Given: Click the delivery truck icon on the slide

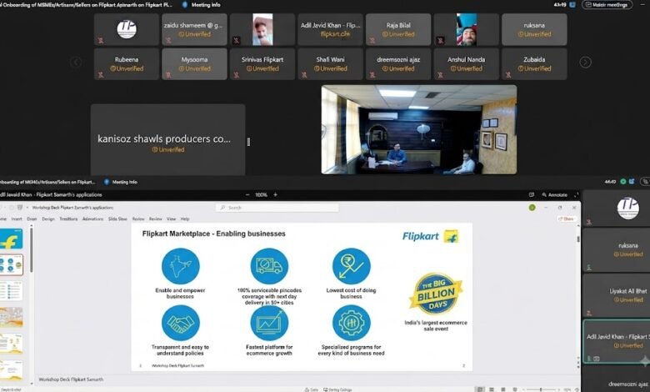Looking at the screenshot, I should pyautogui.click(x=269, y=266).
